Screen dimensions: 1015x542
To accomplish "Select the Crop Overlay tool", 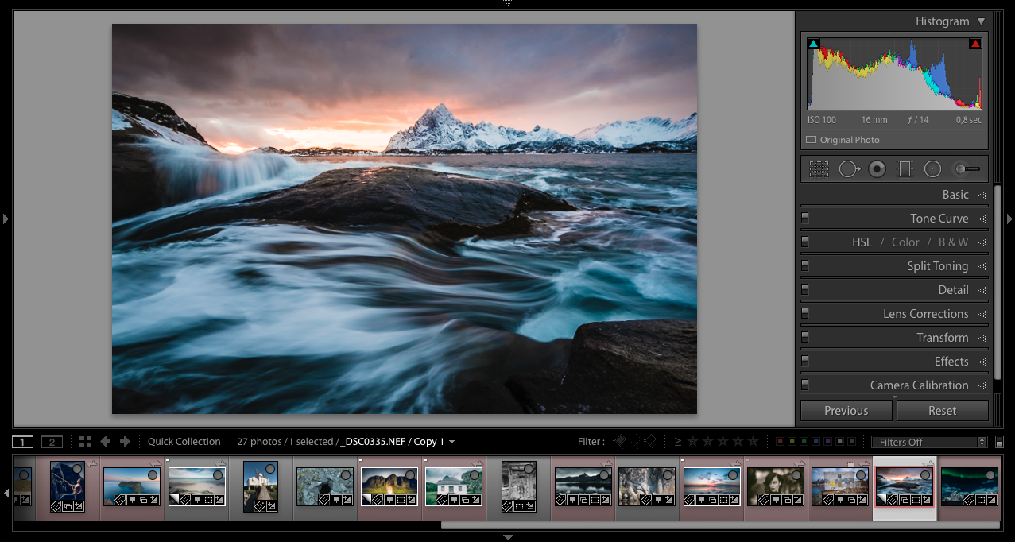I will click(x=819, y=168).
